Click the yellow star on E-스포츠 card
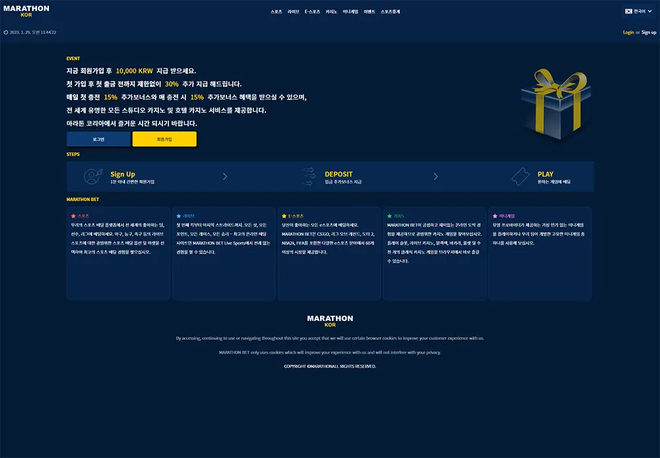660x458 pixels. [284, 216]
